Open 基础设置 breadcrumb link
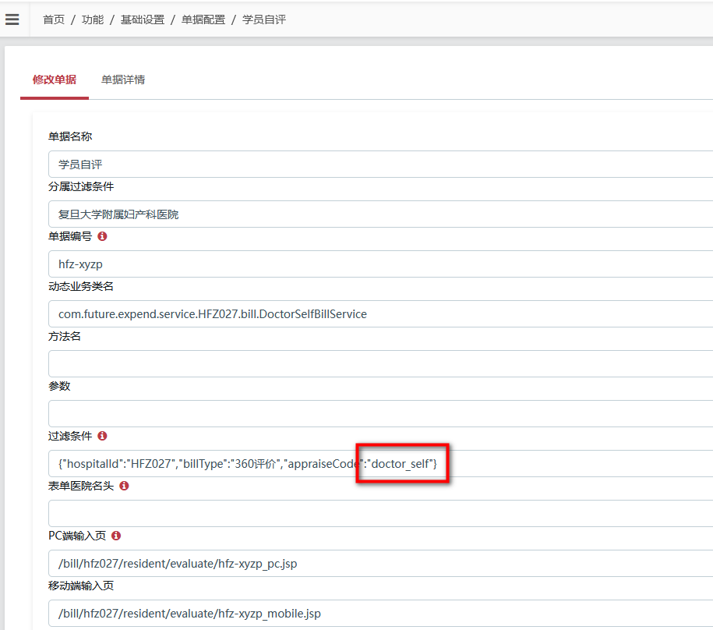 (143, 19)
